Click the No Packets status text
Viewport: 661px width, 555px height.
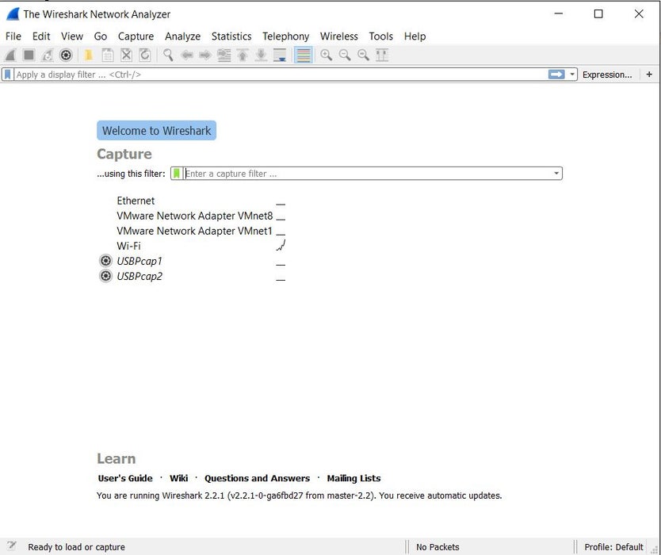pos(437,547)
